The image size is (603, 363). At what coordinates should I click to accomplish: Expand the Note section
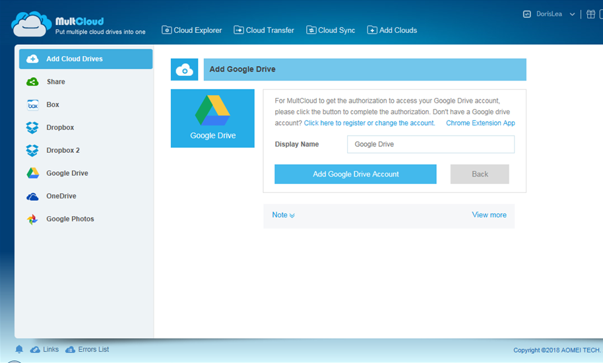[284, 215]
